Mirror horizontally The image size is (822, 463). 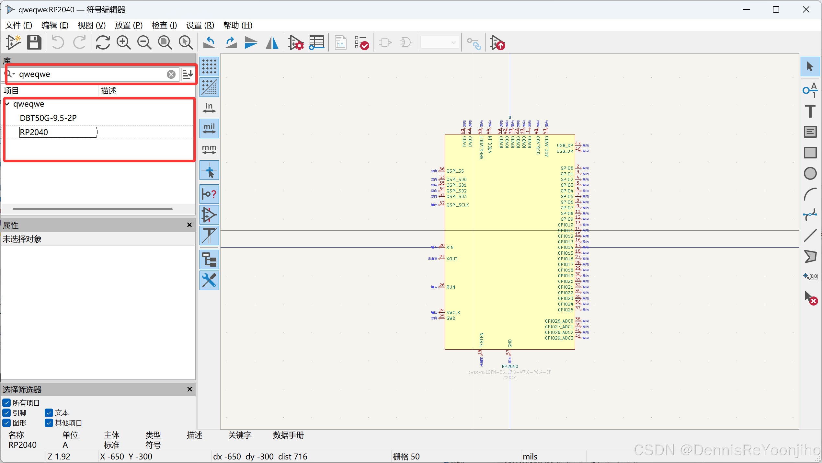pos(272,42)
